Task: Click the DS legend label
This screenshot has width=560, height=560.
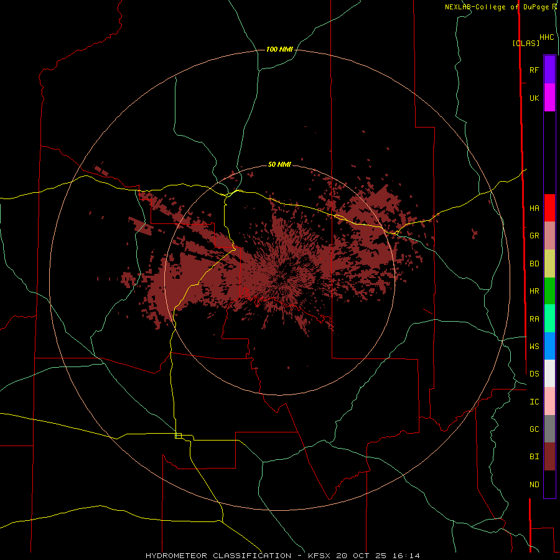Action: pos(534,374)
